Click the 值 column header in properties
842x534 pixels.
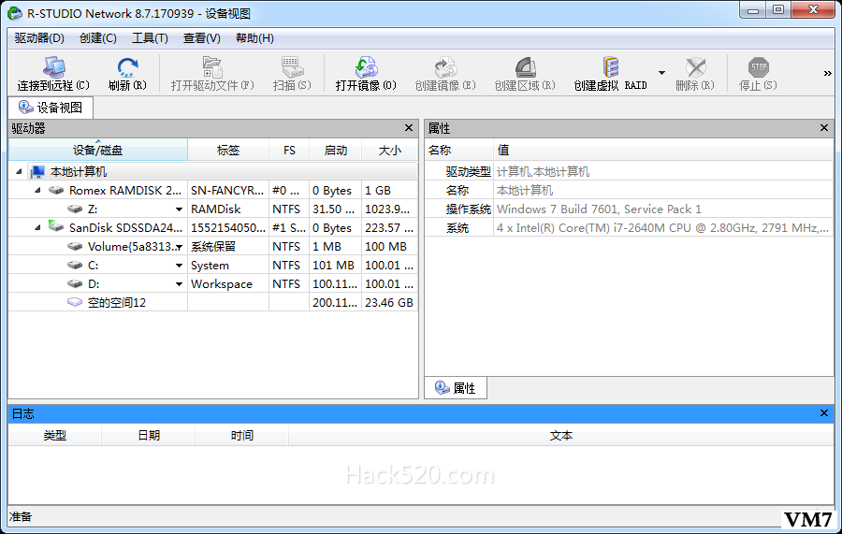(x=663, y=150)
